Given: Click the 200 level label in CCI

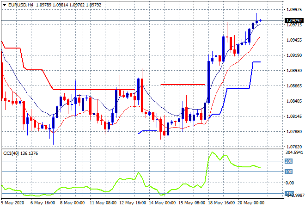Looking at the screenshot, I should pos(289,161).
